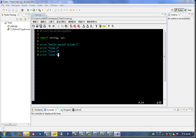This screenshot has width=196, height=138.
Task: Select the main.py editor tab
Action: click(x=38, y=15)
